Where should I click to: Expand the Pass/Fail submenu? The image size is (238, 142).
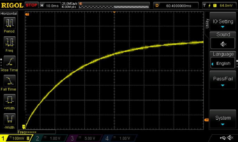(223, 81)
